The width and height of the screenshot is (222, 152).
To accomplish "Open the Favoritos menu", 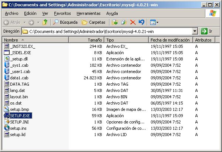I will (63, 13).
